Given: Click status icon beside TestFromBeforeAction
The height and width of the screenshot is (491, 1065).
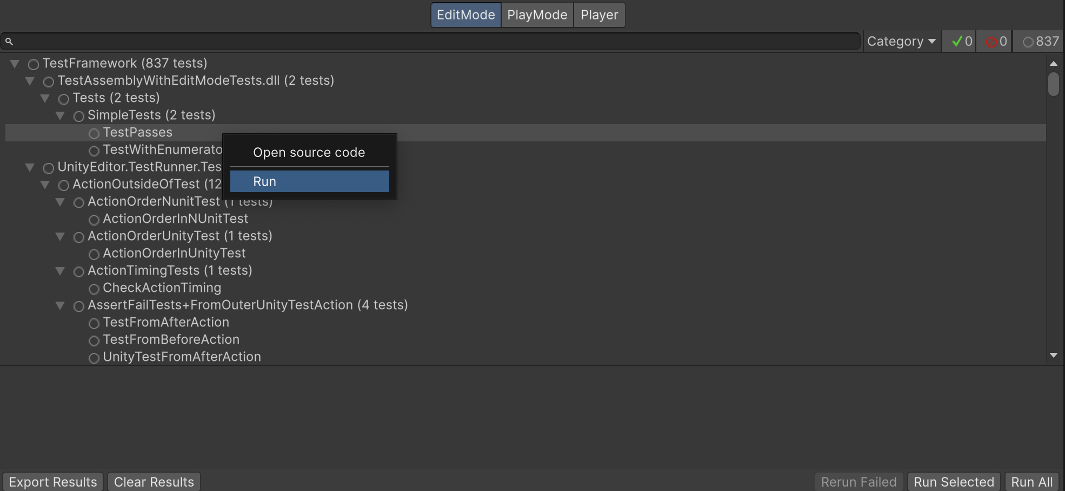Looking at the screenshot, I should pyautogui.click(x=94, y=340).
